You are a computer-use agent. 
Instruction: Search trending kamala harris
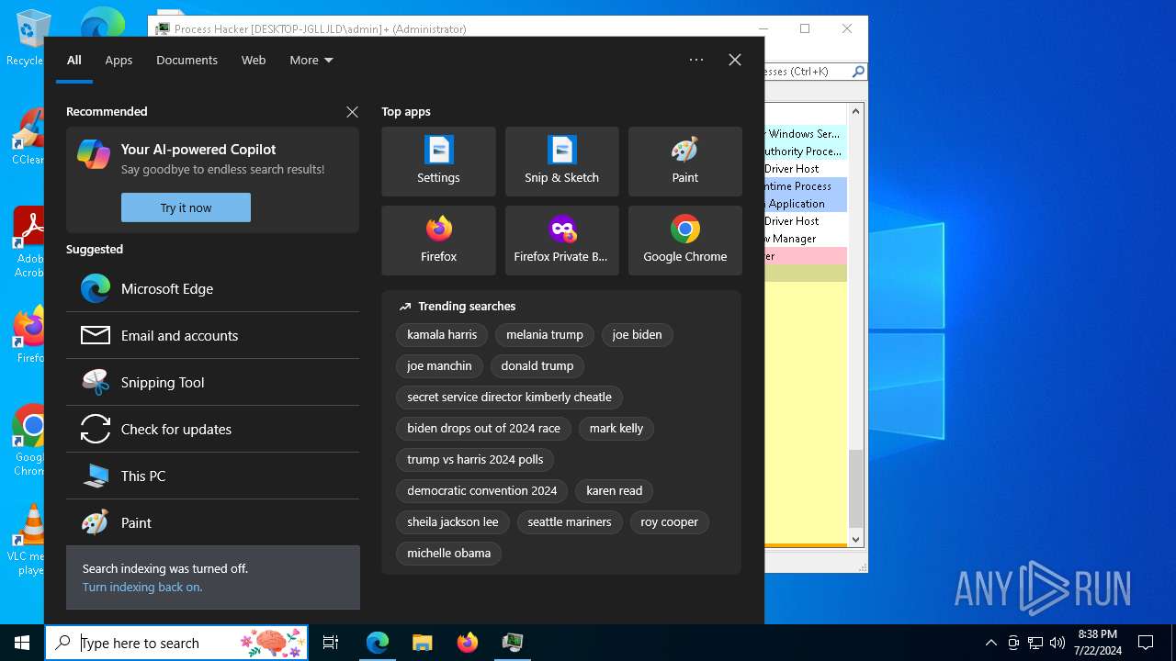[x=442, y=335]
